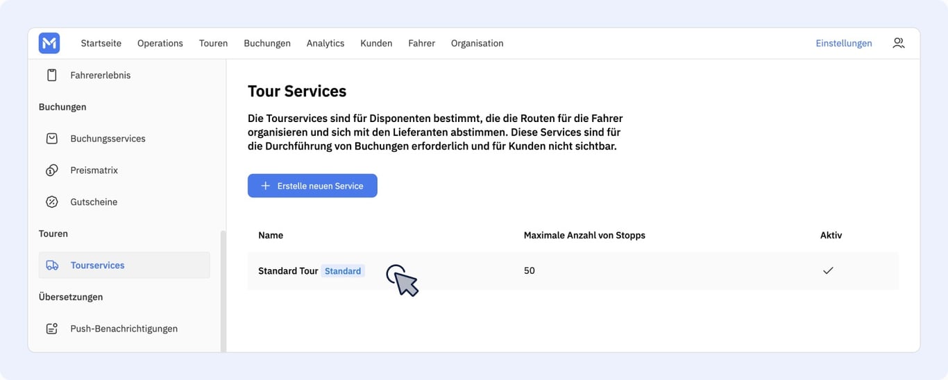Click the Gutscheine percent icon
This screenshot has height=380, width=948.
coord(52,202)
